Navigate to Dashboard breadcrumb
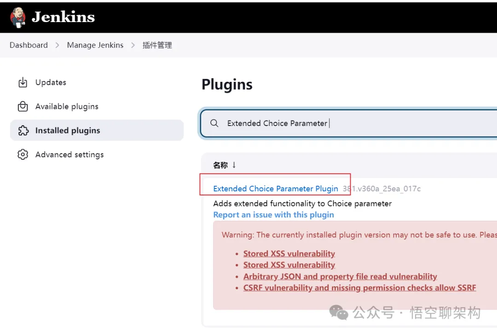497x333 pixels. click(x=29, y=45)
